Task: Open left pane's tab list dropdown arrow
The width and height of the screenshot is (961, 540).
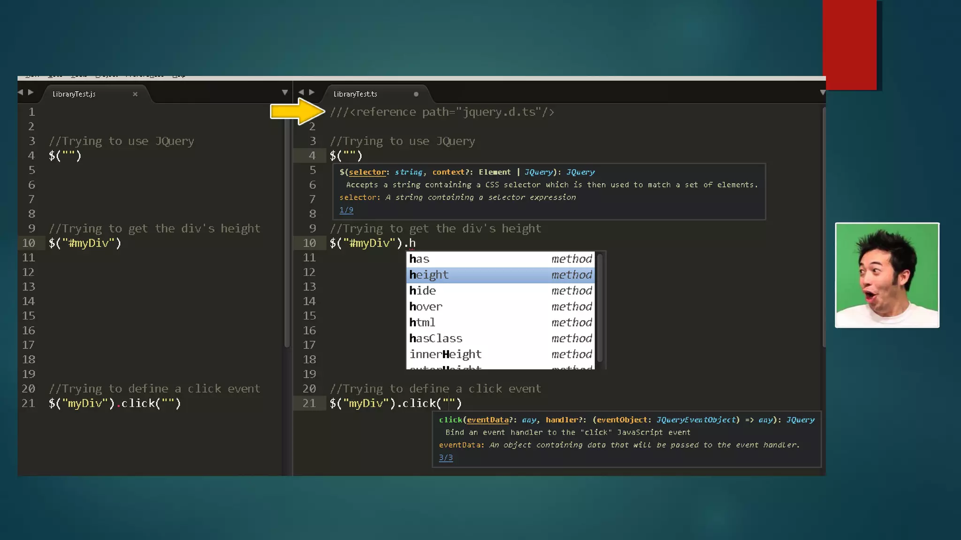Action: 284,92
